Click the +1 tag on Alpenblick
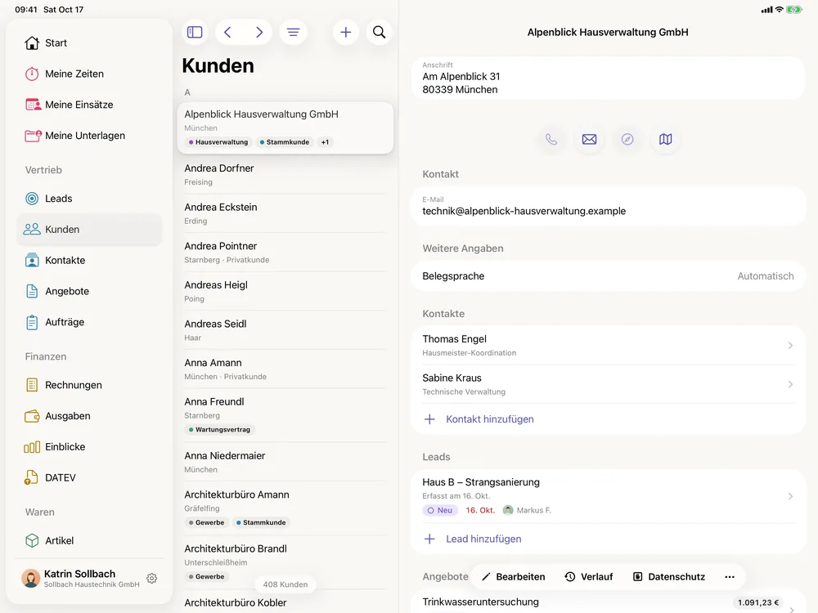Viewport: 818px width, 613px height. [x=325, y=142]
